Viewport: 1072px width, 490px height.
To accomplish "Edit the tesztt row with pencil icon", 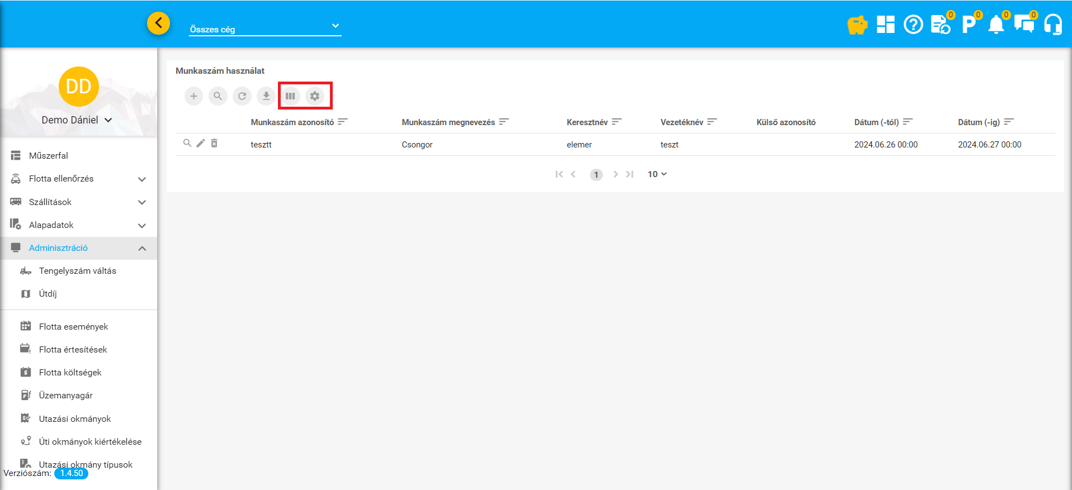I will coord(201,144).
